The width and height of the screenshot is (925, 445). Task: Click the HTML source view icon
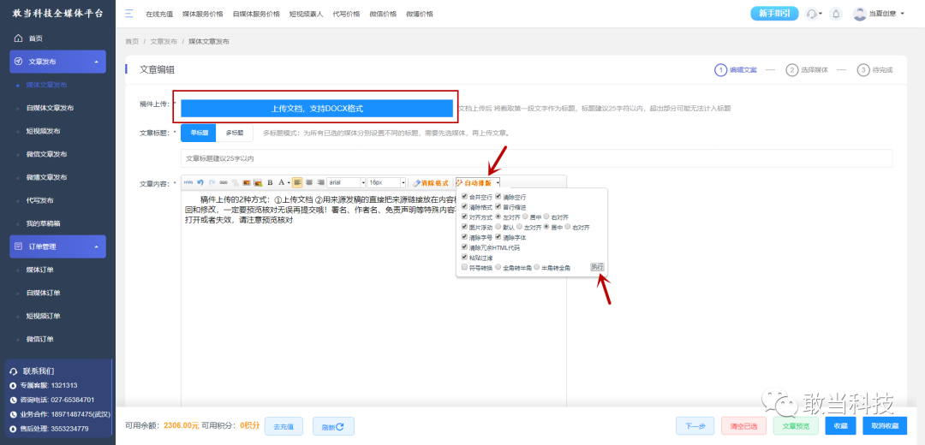click(x=188, y=183)
